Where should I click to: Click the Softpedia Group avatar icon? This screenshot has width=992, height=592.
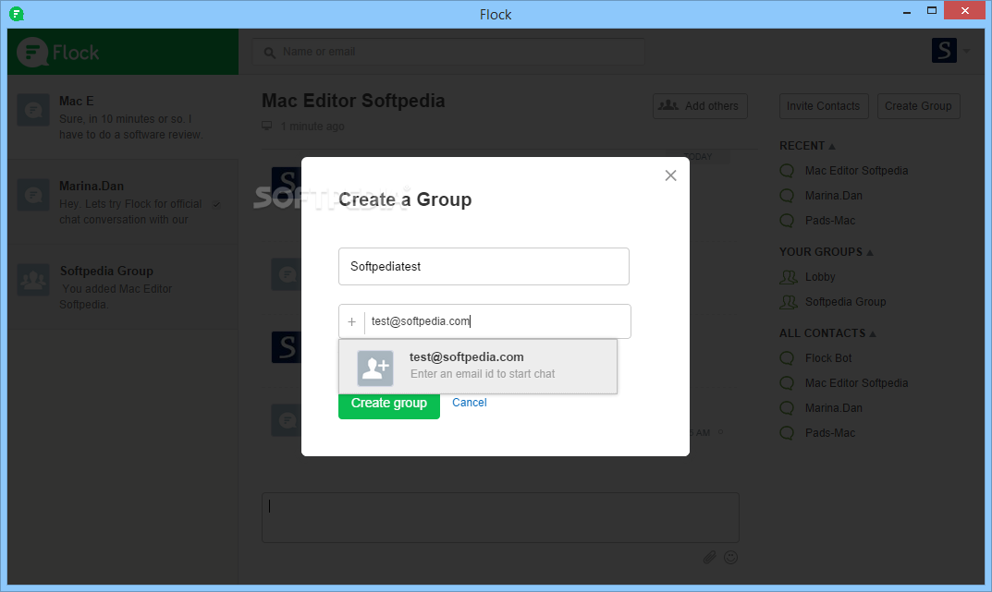[33, 279]
